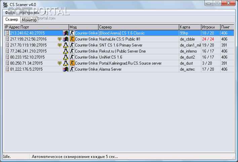Select IP address 80.250.71.34:27015
The height and width of the screenshot is (162, 238).
pyautogui.click(x=27, y=63)
